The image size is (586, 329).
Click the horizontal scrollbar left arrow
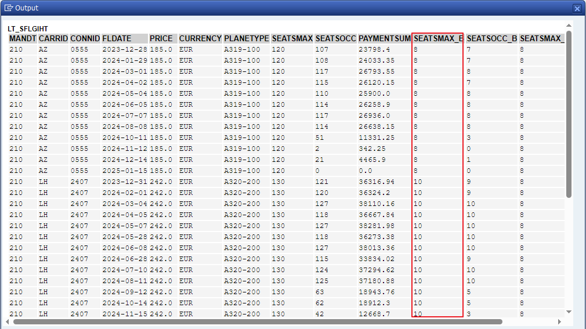[8, 321]
